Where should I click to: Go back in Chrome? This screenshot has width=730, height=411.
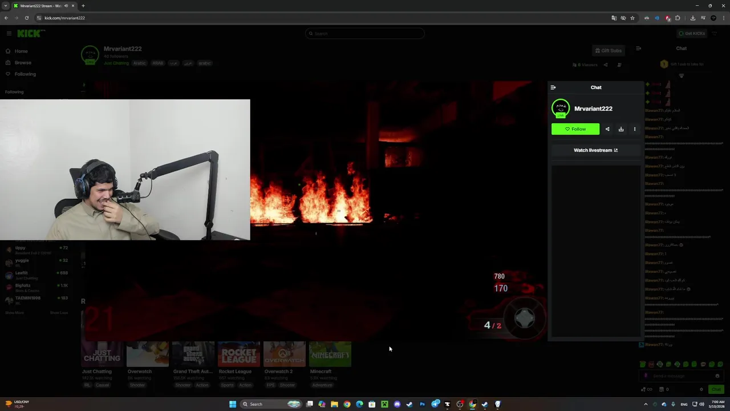[6, 18]
